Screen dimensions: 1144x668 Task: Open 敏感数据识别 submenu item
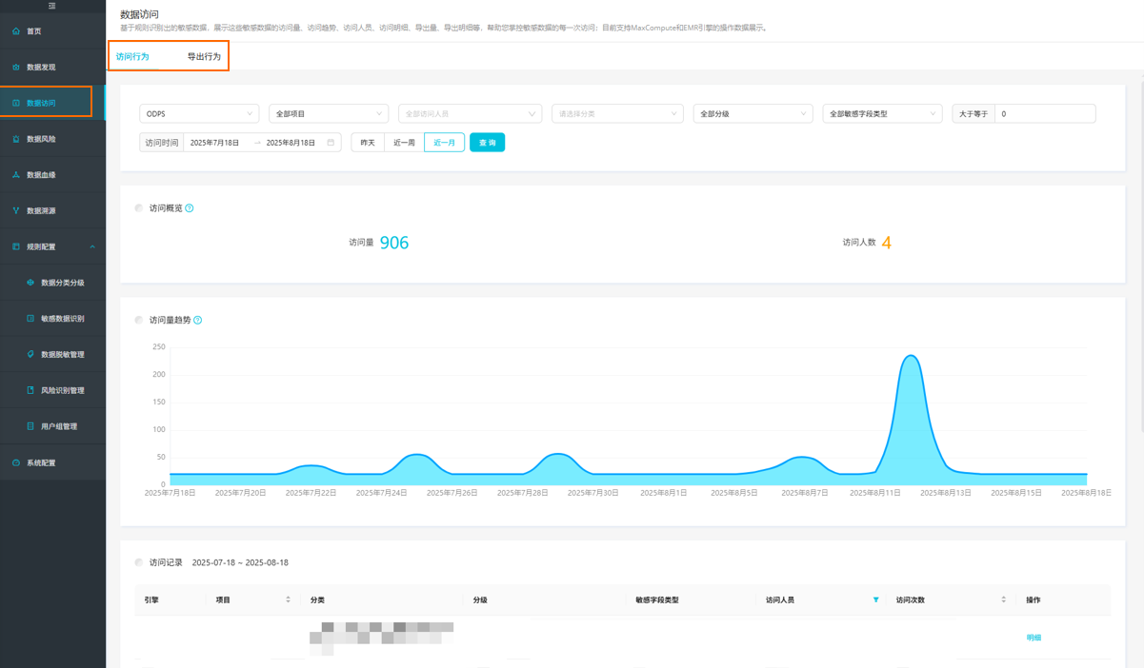[x=52, y=319]
